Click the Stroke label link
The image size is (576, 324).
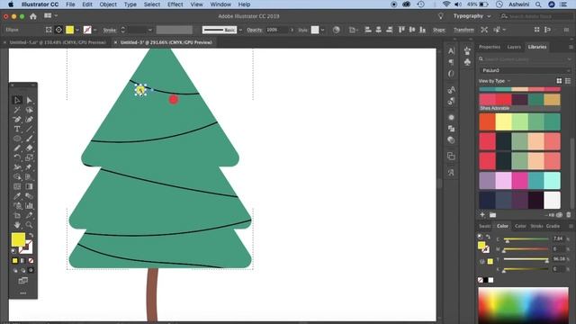pyautogui.click(x=110, y=30)
